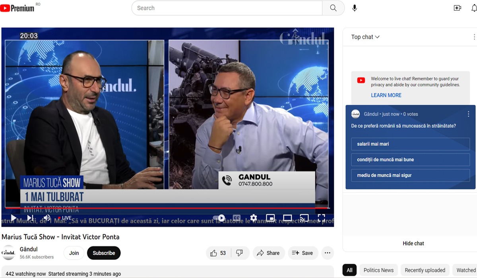Mute the video volume speaker

[x=47, y=218]
